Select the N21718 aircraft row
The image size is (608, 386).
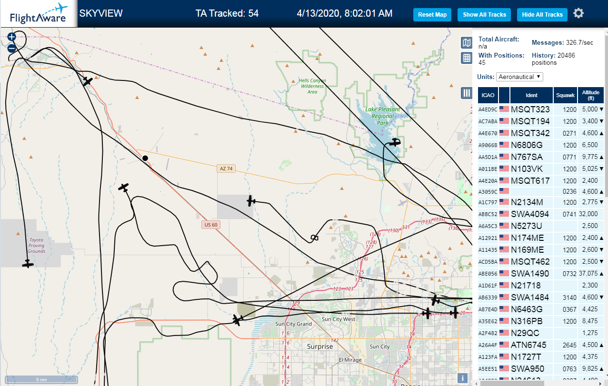pyautogui.click(x=541, y=285)
